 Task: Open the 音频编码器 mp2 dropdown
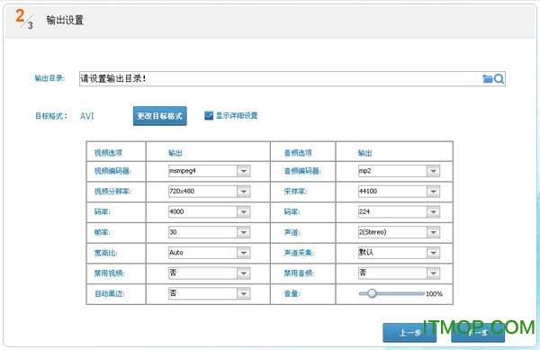click(399, 171)
